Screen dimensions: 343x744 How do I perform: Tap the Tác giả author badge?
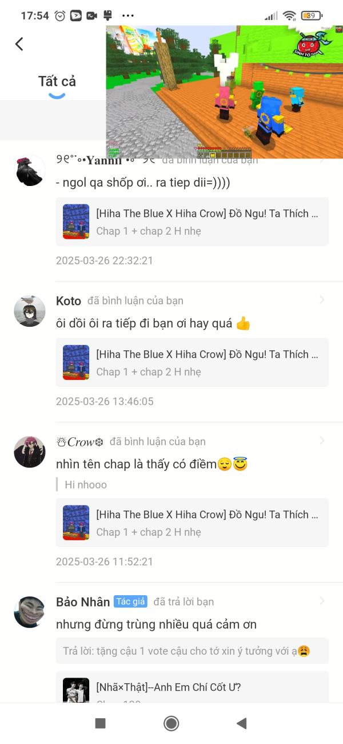(x=130, y=601)
